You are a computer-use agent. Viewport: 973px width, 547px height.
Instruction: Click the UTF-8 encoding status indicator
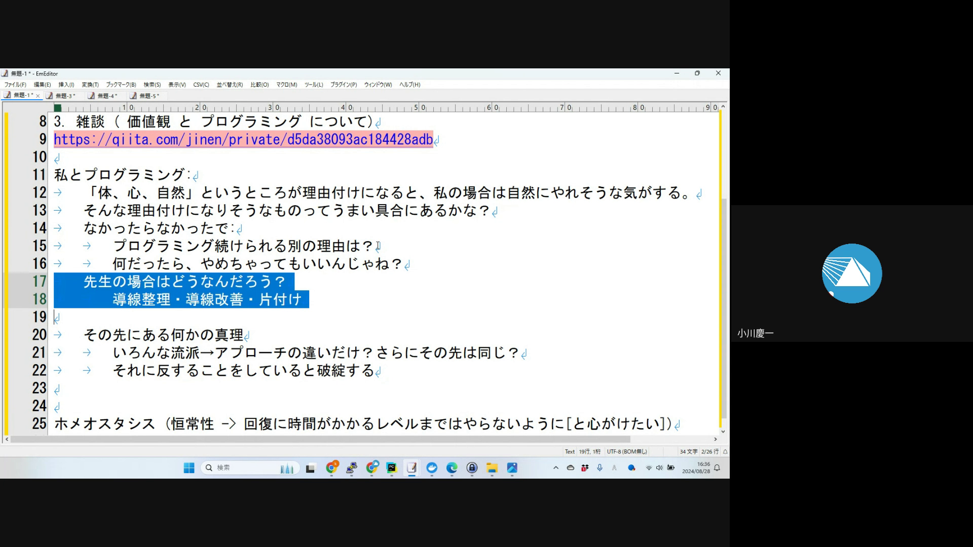coord(627,451)
